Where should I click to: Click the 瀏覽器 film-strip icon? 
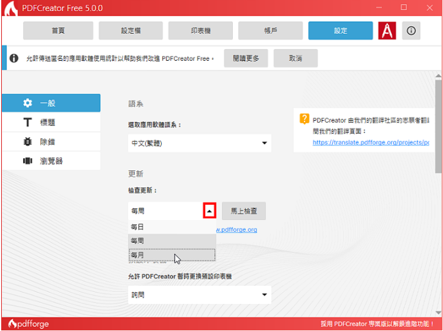27,161
